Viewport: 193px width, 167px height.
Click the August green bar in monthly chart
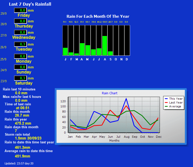pyautogui.click(x=105, y=45)
